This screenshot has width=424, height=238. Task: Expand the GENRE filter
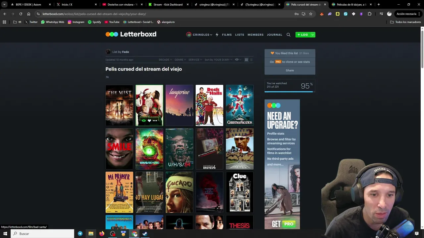180,60
